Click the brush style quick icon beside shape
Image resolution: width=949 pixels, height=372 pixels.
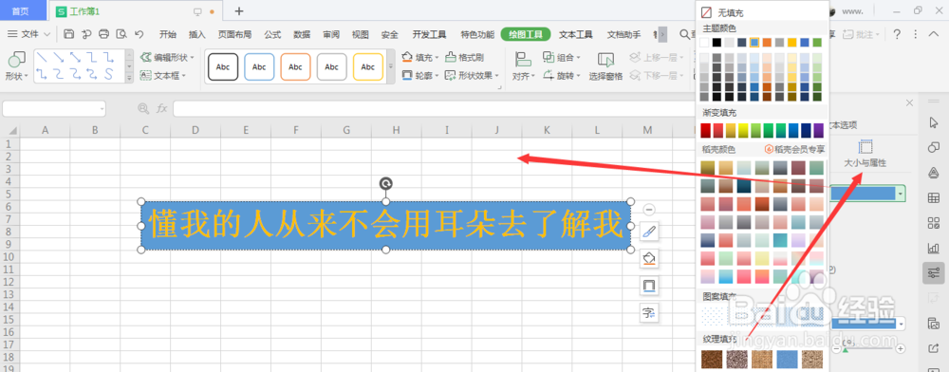649,231
